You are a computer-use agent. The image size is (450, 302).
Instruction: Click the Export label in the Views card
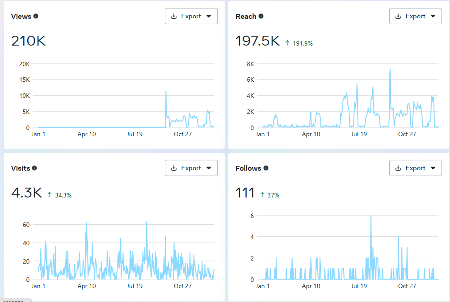click(x=191, y=17)
